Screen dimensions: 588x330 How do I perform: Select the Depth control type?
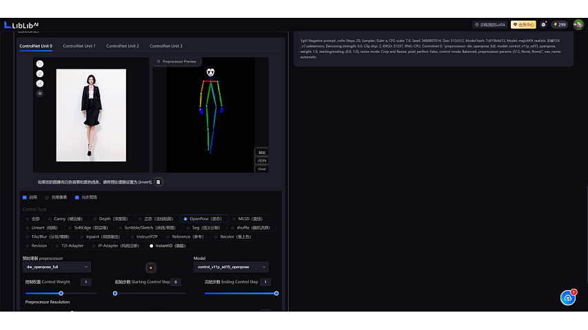[112, 219]
